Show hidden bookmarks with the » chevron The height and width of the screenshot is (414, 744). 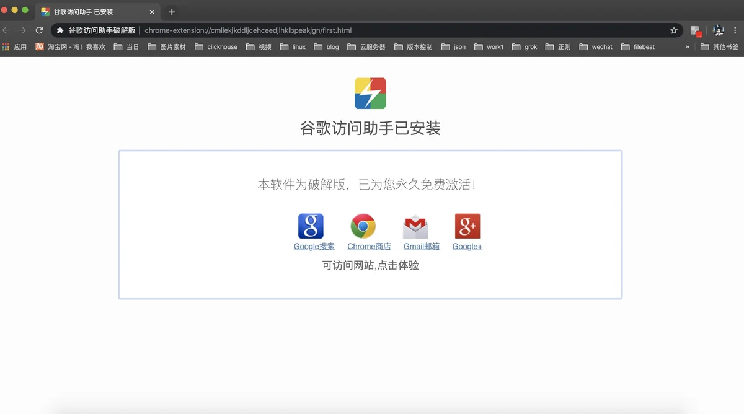(687, 47)
